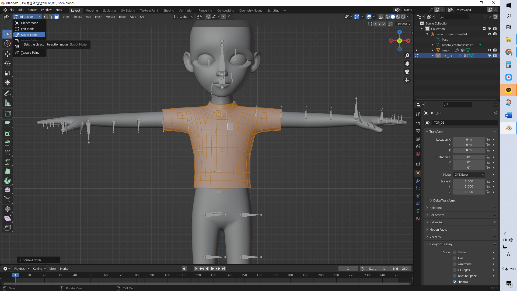Screen dimensions: 517x291
Task: Toggle Collection exclude checkbox
Action: 484,29
